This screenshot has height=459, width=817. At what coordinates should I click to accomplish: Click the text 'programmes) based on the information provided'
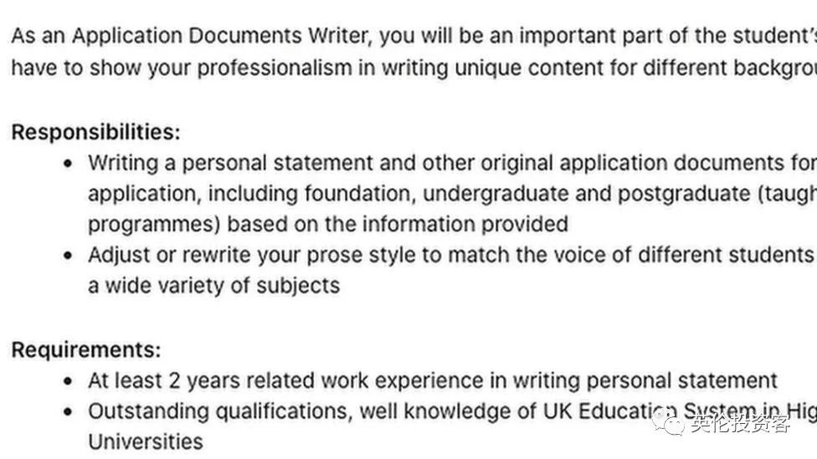pos(328,224)
